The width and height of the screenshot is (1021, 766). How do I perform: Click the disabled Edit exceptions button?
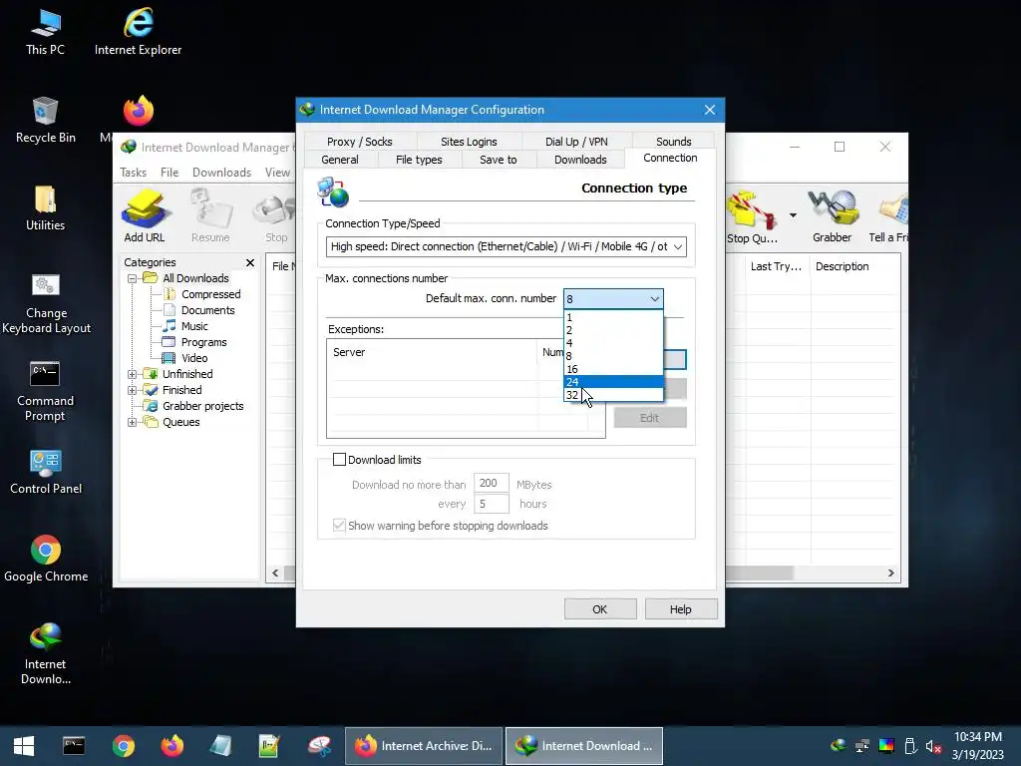650,418
